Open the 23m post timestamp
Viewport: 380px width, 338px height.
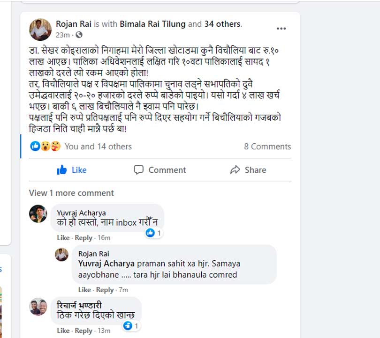coord(62,35)
